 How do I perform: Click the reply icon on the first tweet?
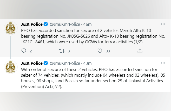point(24,51)
